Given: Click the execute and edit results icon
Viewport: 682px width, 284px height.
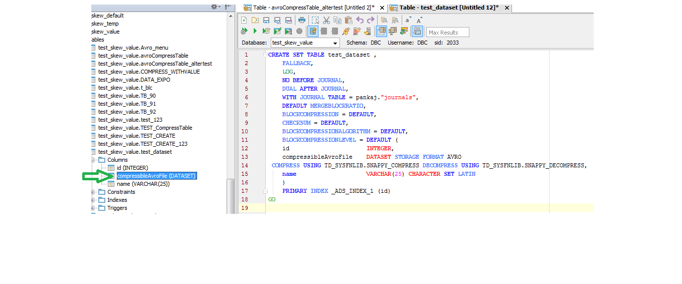Looking at the screenshot, I should point(277,31).
